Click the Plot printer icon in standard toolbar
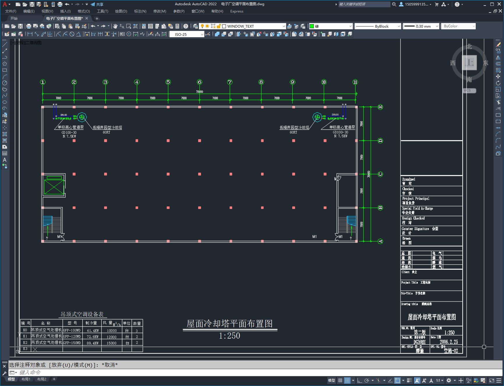Viewport: 504px width, 386px height. pyautogui.click(x=29, y=26)
